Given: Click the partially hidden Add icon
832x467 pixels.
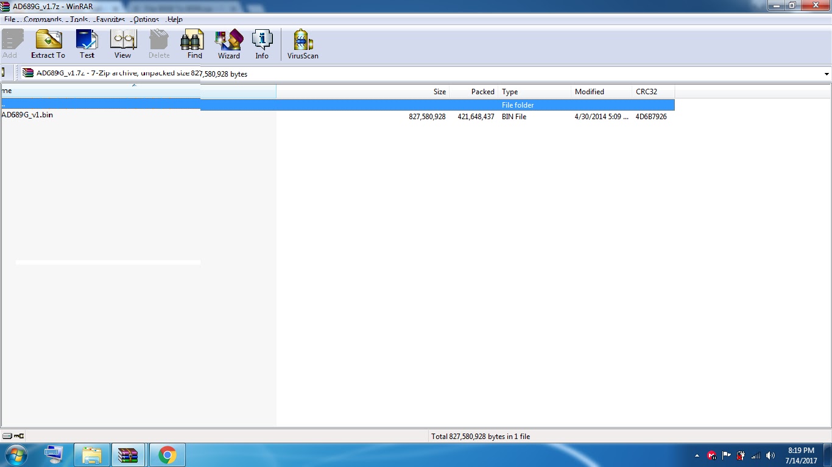Looking at the screenshot, I should pyautogui.click(x=11, y=44).
